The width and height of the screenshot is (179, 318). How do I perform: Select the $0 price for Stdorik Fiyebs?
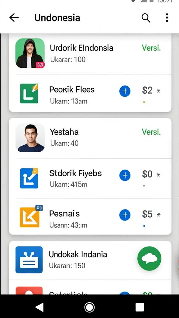click(147, 174)
